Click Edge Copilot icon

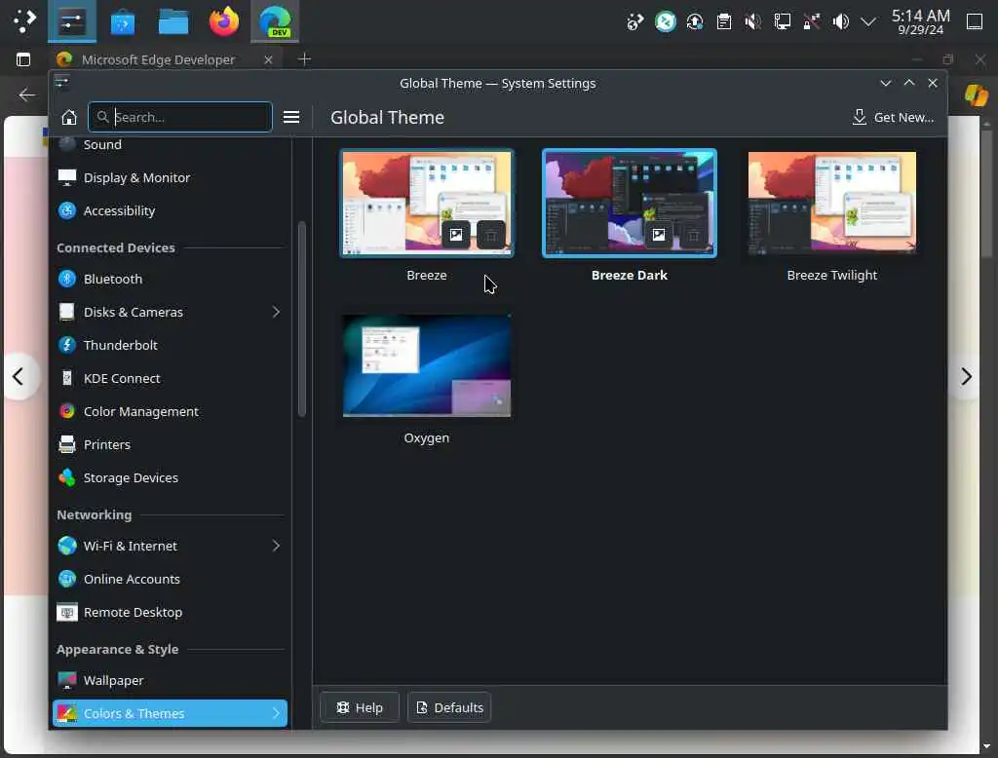coord(976,95)
